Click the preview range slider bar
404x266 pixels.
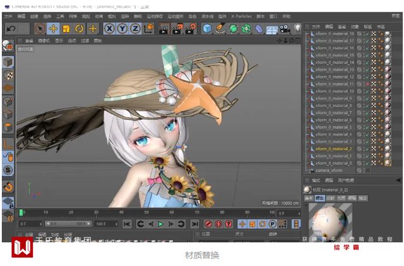click(68, 224)
